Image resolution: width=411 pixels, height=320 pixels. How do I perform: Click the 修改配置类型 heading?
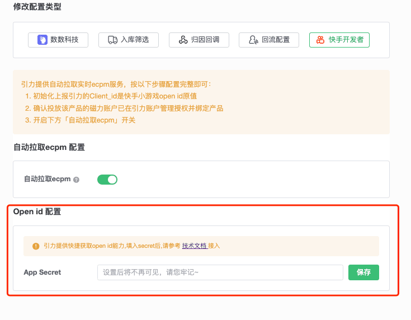[37, 7]
